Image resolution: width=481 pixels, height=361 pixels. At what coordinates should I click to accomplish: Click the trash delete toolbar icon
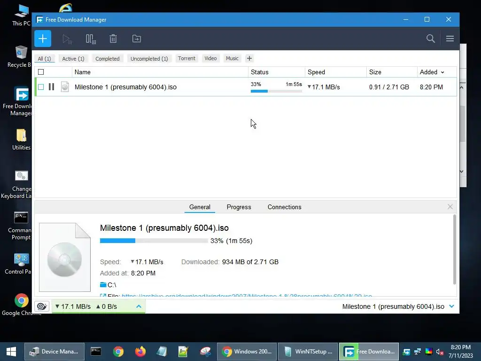tap(113, 39)
